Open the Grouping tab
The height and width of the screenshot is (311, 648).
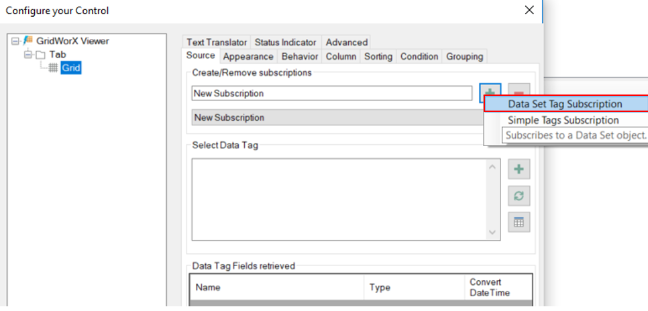click(464, 56)
